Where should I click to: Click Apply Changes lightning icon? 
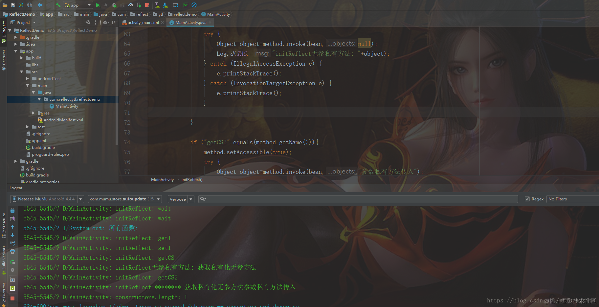click(x=106, y=5)
